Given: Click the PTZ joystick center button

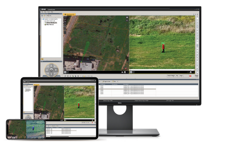Looking at the screenshot, I should [x=51, y=70].
